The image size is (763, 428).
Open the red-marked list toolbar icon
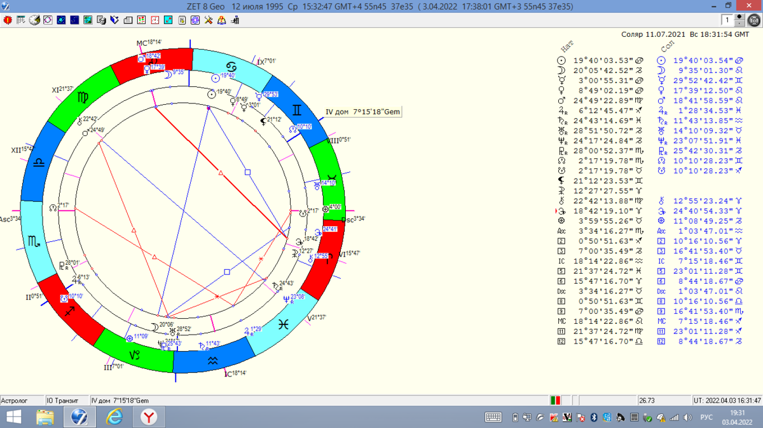point(141,20)
